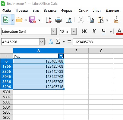Screen dimensions: 123x120
Task: Select row header 2946
Action: (7, 76)
